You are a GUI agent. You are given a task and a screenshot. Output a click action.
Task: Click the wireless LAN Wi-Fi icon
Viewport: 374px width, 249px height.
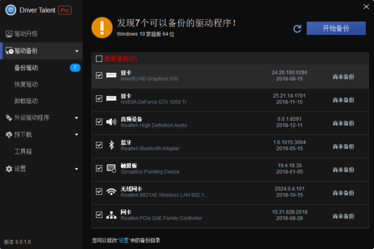(x=111, y=192)
